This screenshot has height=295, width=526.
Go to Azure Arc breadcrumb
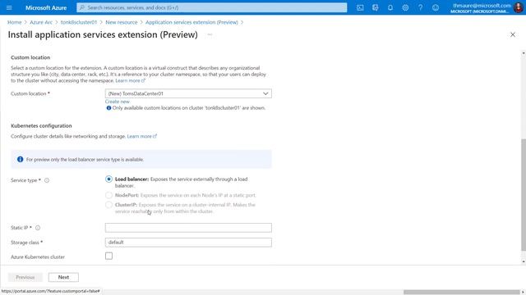(x=41, y=22)
